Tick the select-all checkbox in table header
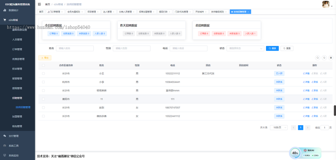The height and width of the screenshot is (160, 336). pos(43,65)
